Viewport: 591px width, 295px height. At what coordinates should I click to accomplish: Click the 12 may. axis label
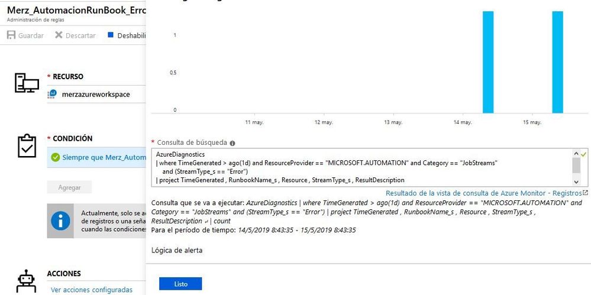click(x=324, y=123)
